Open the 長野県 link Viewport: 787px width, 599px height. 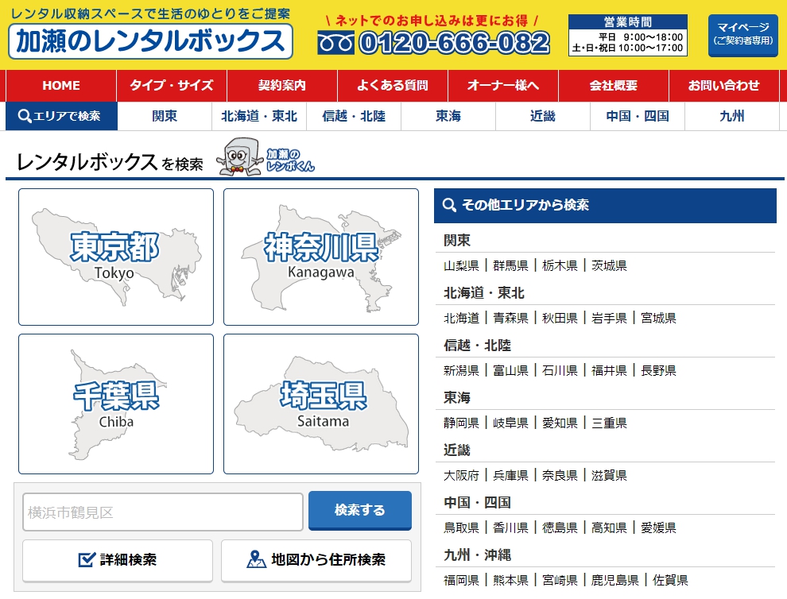658,371
